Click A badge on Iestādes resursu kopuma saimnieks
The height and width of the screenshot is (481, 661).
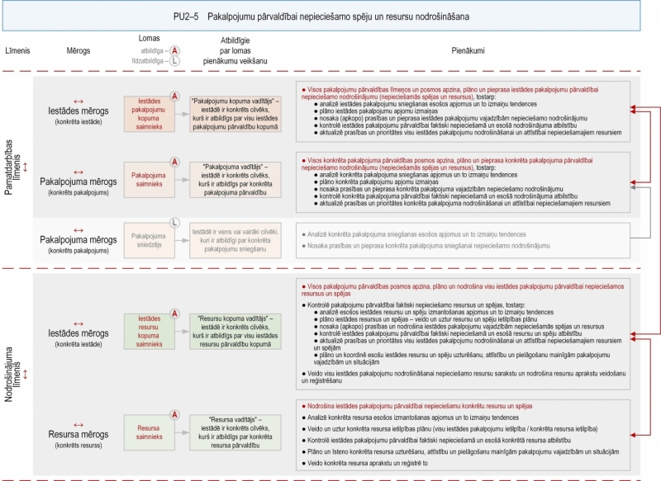click(x=174, y=314)
